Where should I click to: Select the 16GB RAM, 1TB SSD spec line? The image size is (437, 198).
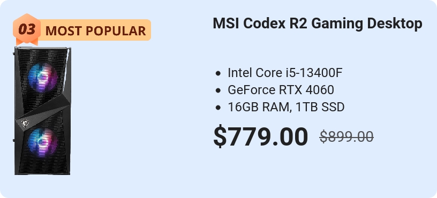[286, 107]
